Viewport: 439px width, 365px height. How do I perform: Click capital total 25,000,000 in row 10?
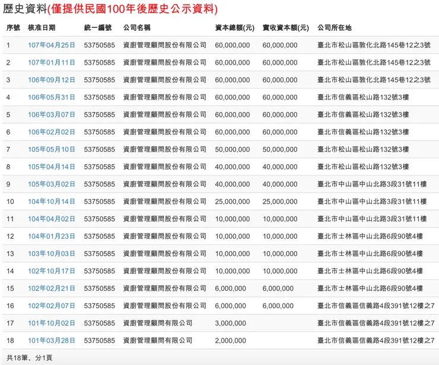(x=233, y=201)
